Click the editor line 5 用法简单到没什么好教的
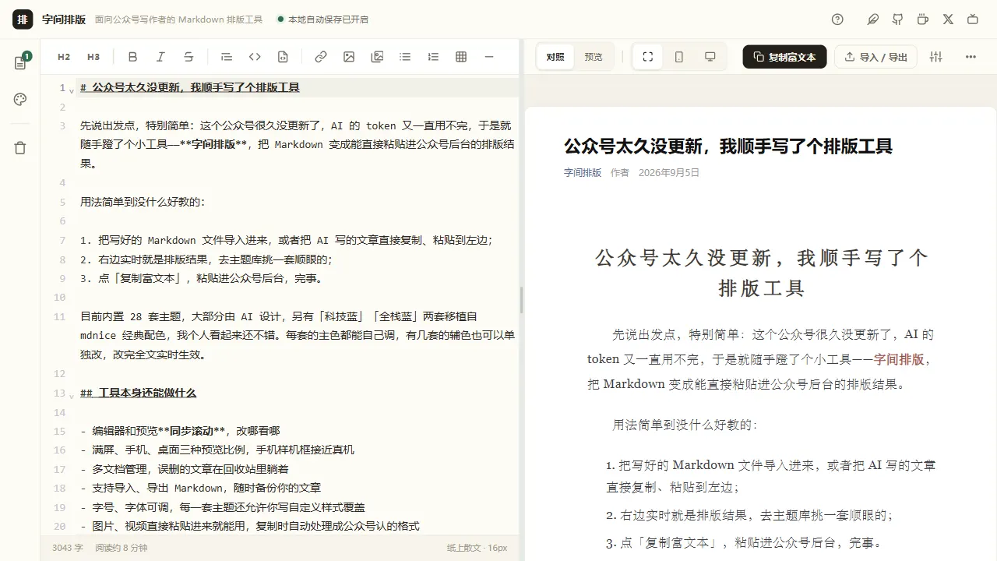This screenshot has width=997, height=561. click(x=143, y=202)
